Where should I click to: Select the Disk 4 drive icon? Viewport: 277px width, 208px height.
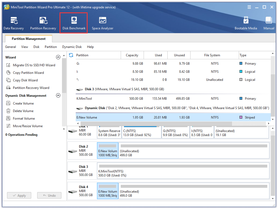click(73, 192)
